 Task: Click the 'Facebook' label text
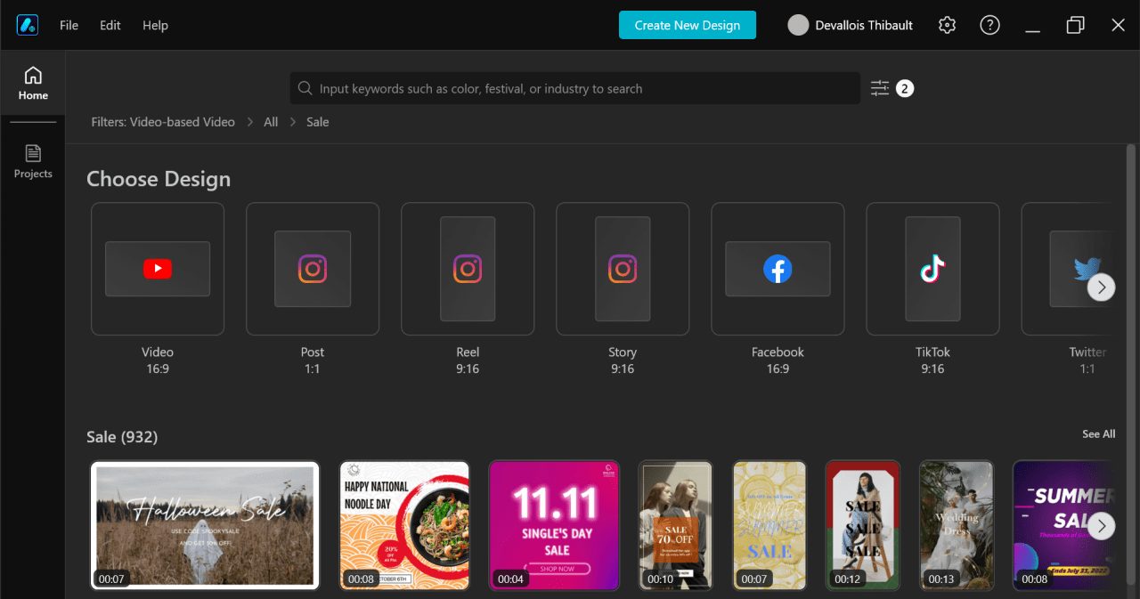[x=778, y=352]
